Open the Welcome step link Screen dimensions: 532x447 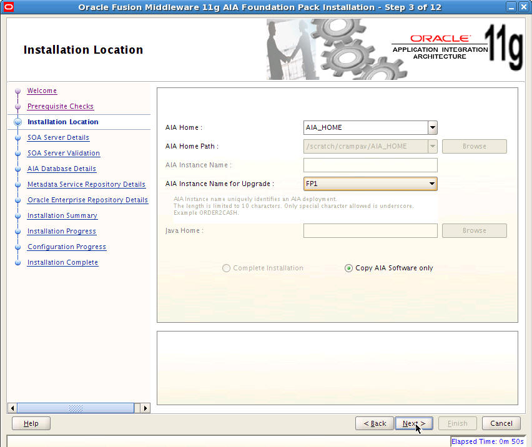(42, 91)
